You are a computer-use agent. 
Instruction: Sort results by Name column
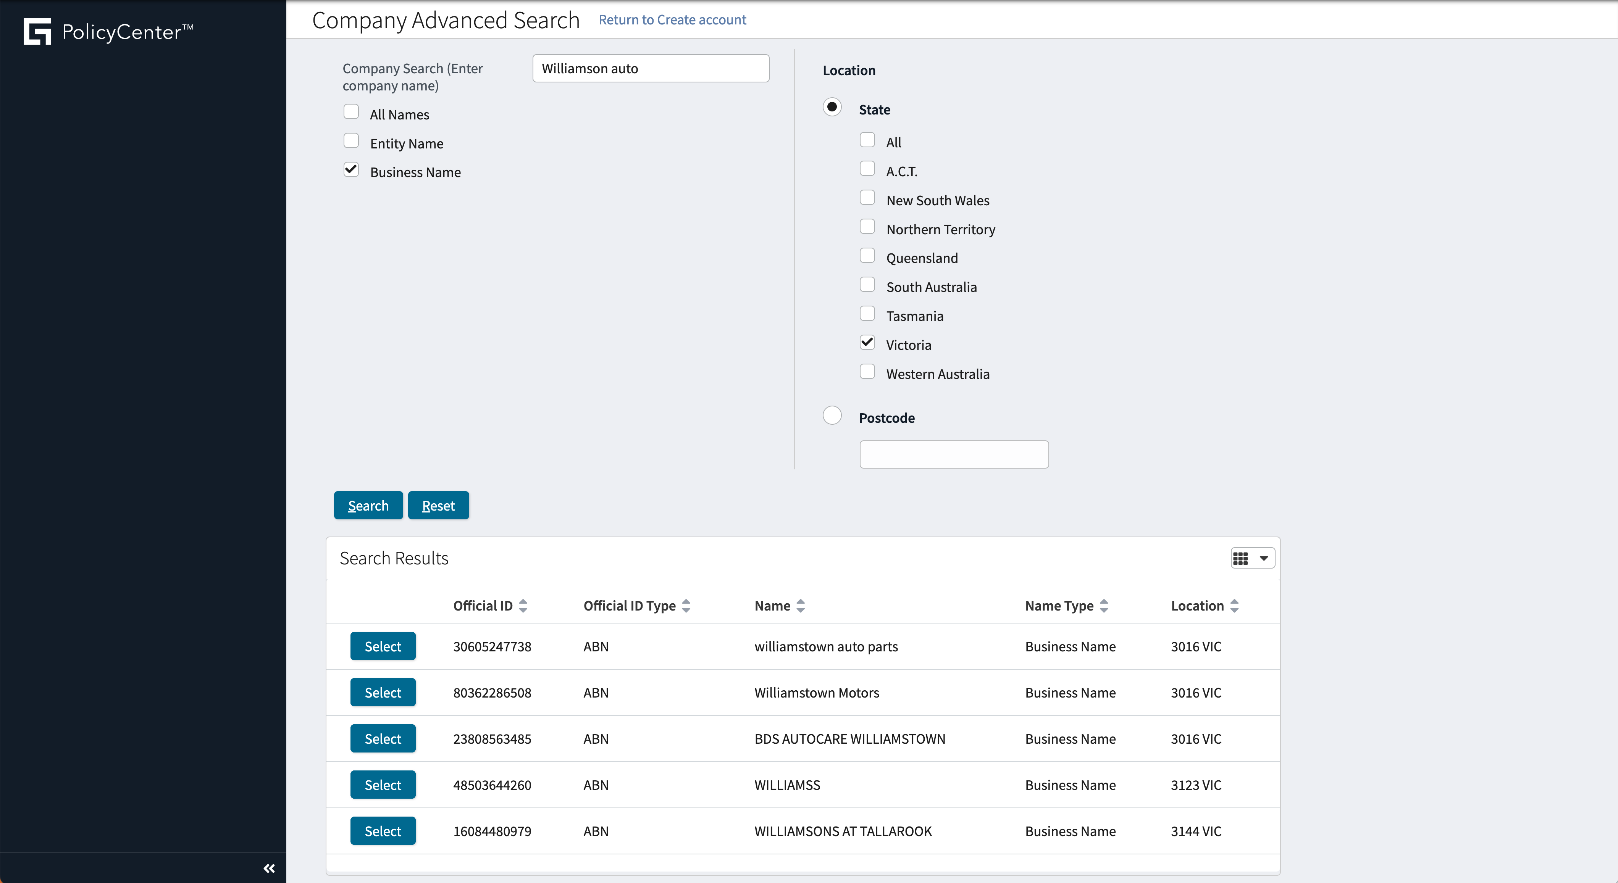[x=800, y=606]
